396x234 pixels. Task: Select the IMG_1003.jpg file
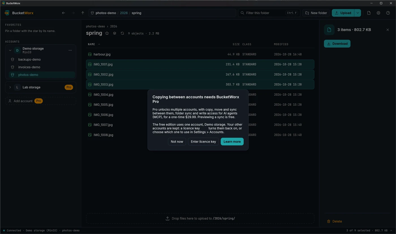(x=200, y=85)
